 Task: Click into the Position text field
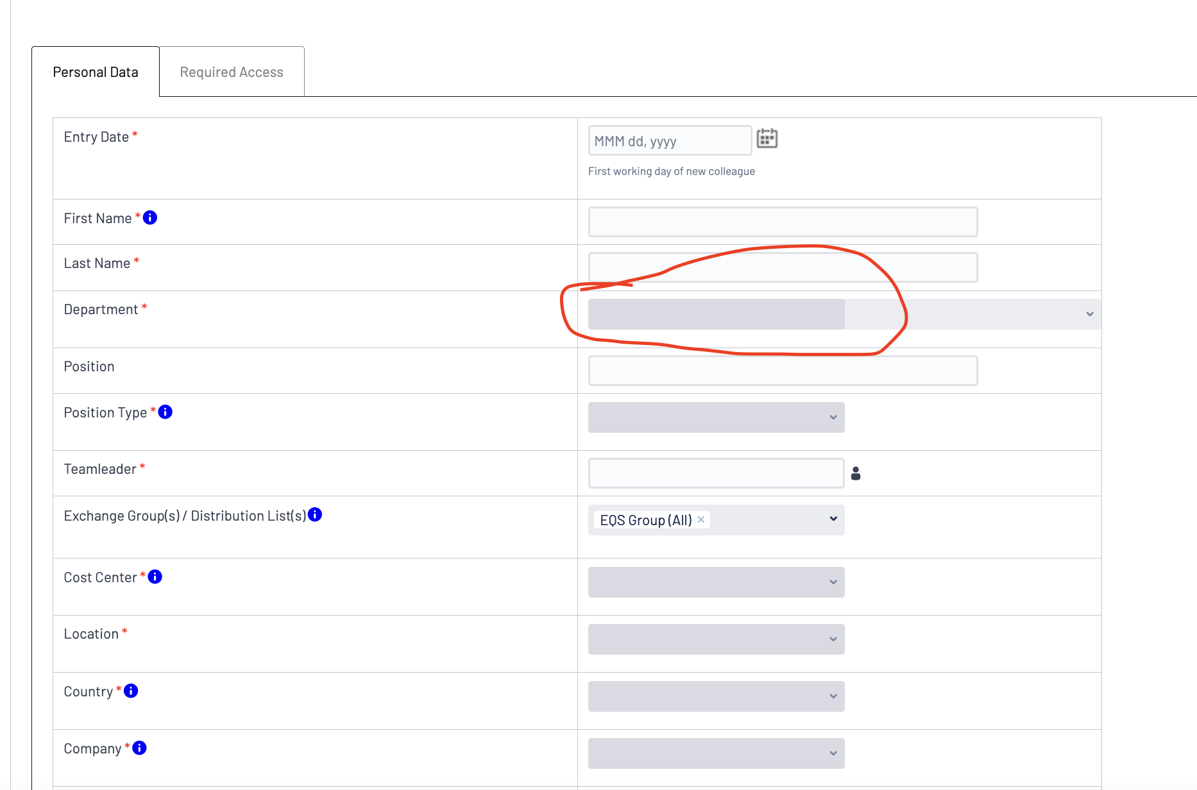(783, 371)
